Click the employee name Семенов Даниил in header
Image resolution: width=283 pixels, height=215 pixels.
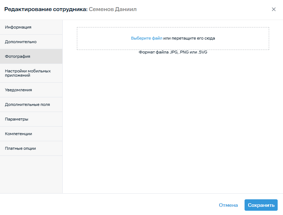[x=112, y=9]
